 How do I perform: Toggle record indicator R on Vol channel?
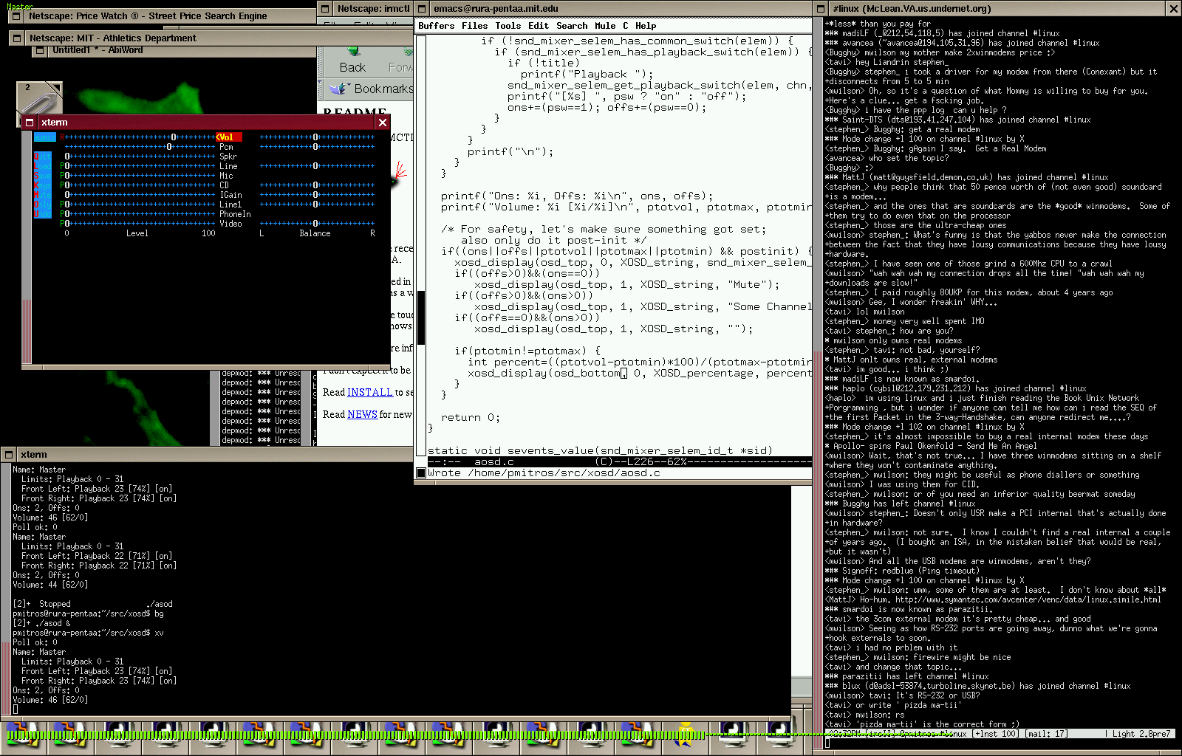pyautogui.click(x=63, y=137)
